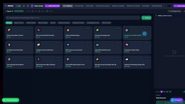Viewport: 185px width, 104px height.
Task: Click the globe icon in header
Action: click(x=28, y=6)
